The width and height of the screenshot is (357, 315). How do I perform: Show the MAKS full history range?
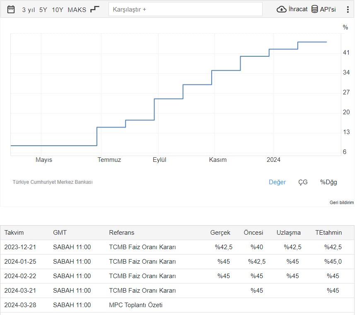coord(77,10)
